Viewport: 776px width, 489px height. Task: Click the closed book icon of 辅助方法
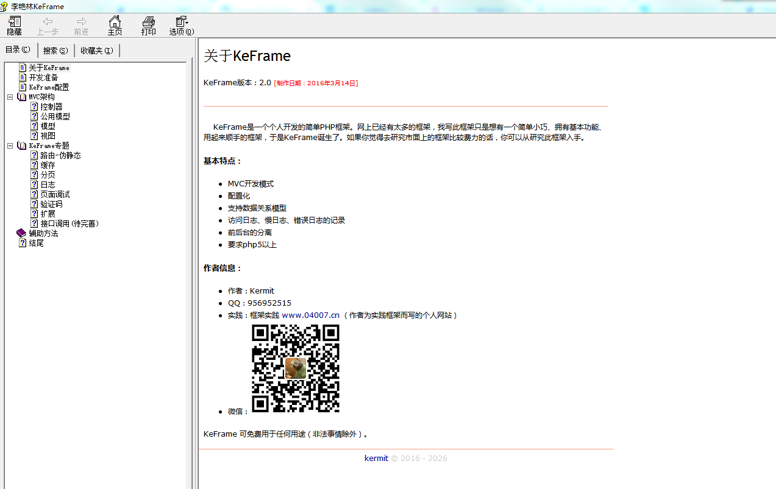[22, 233]
